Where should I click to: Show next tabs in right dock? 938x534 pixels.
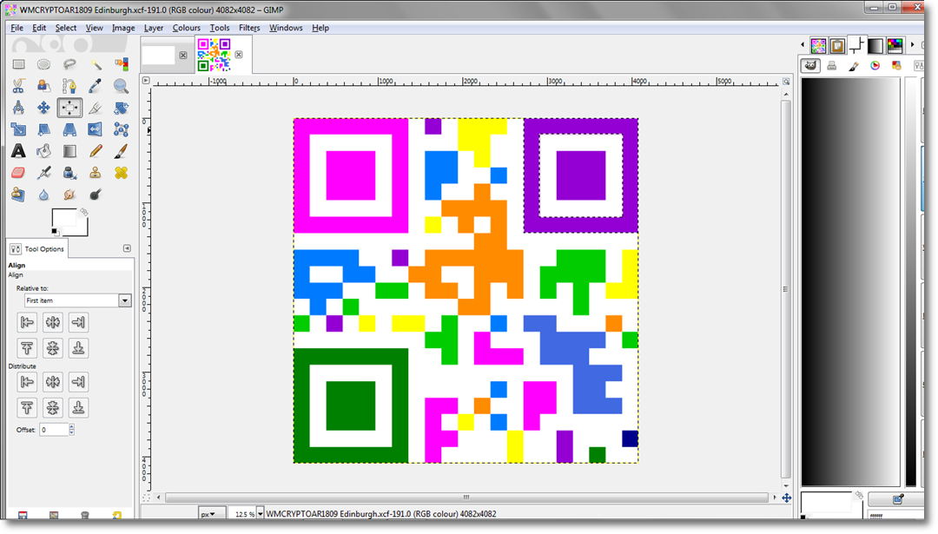coord(912,44)
